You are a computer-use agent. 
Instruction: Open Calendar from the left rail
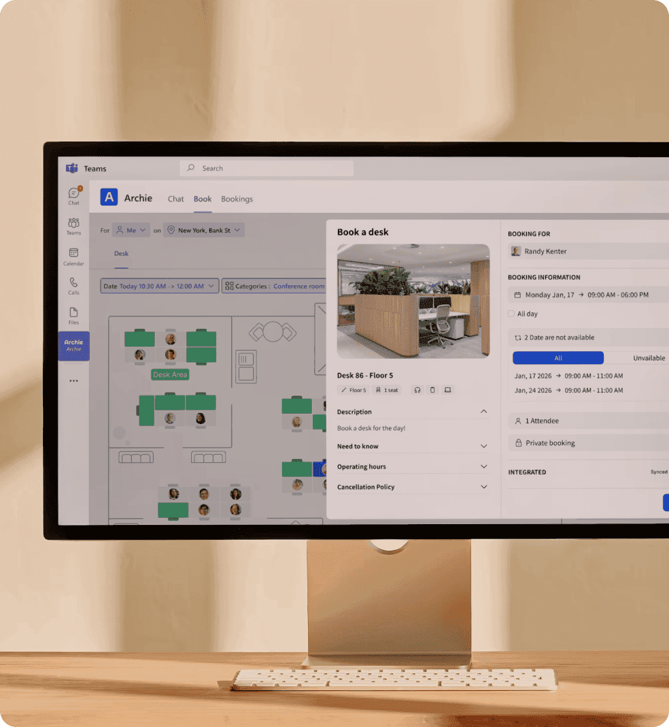tap(73, 256)
